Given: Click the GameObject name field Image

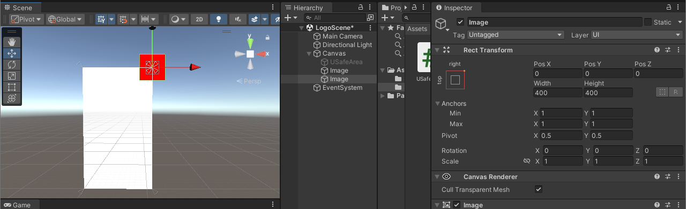Looking at the screenshot, I should click(554, 22).
